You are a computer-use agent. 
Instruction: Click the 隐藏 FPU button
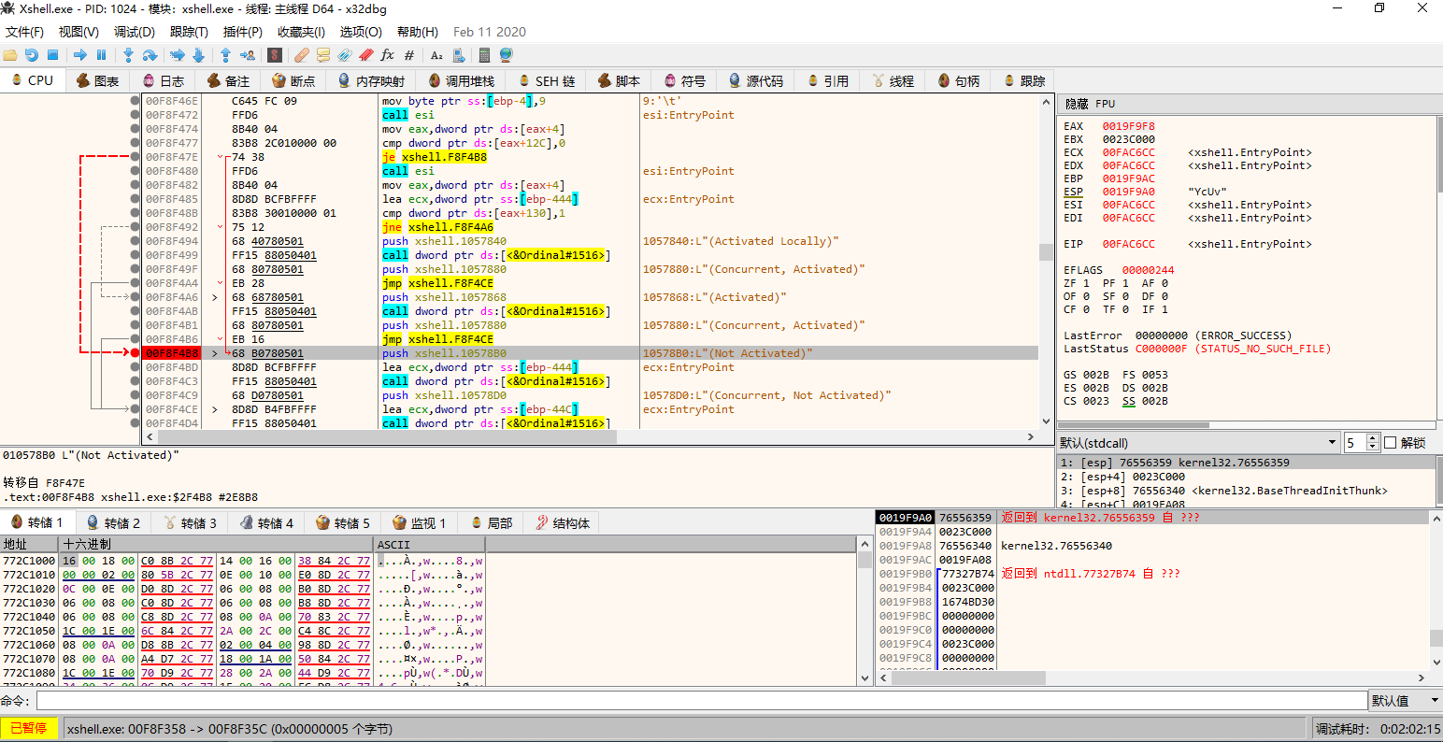point(1090,104)
